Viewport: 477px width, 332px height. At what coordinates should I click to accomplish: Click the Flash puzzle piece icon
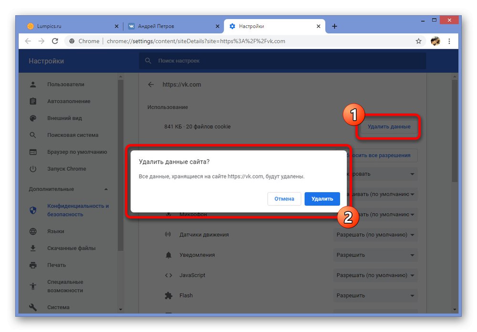[168, 295]
